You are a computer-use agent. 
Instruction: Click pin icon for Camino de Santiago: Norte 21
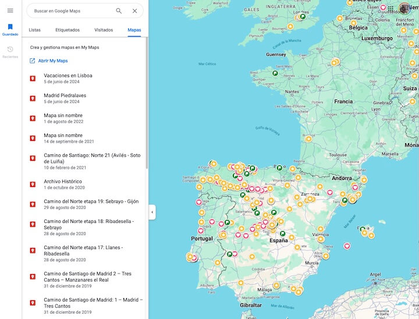[33, 158]
